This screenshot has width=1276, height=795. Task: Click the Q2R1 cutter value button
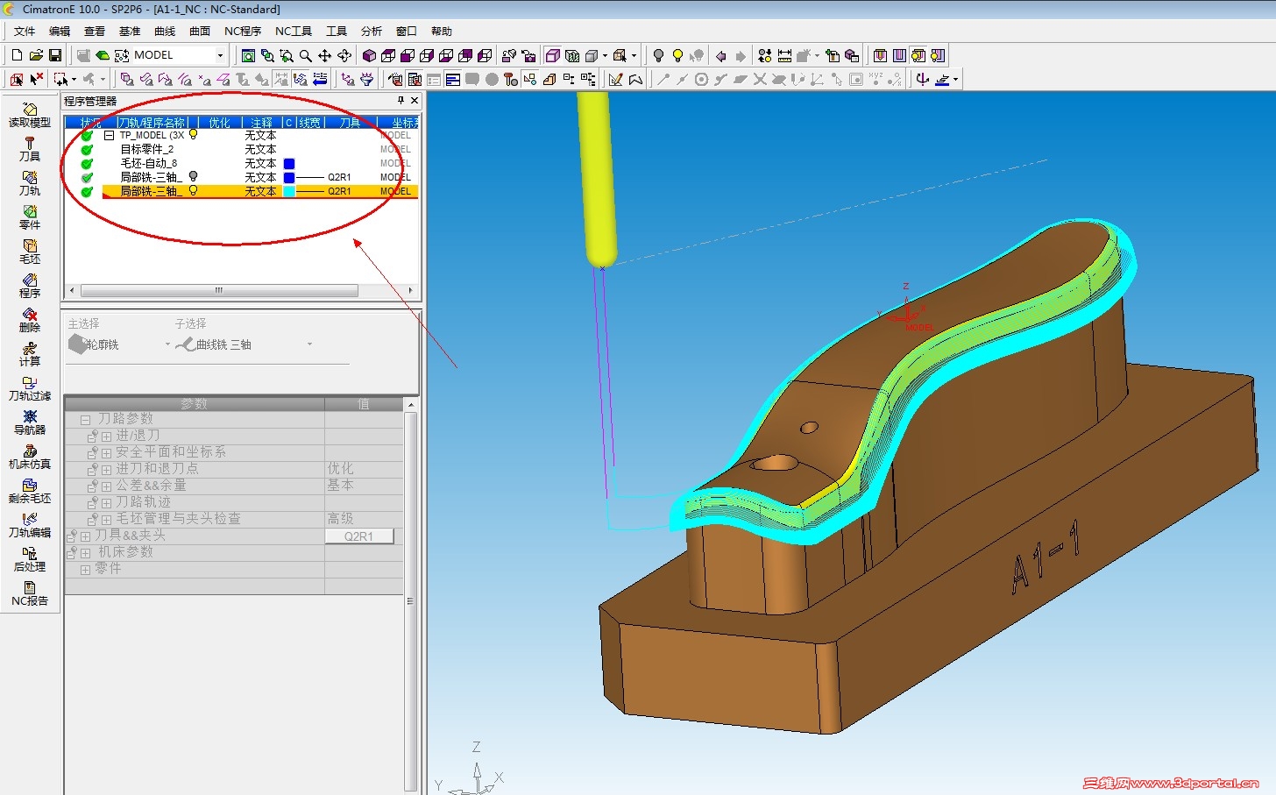point(358,536)
